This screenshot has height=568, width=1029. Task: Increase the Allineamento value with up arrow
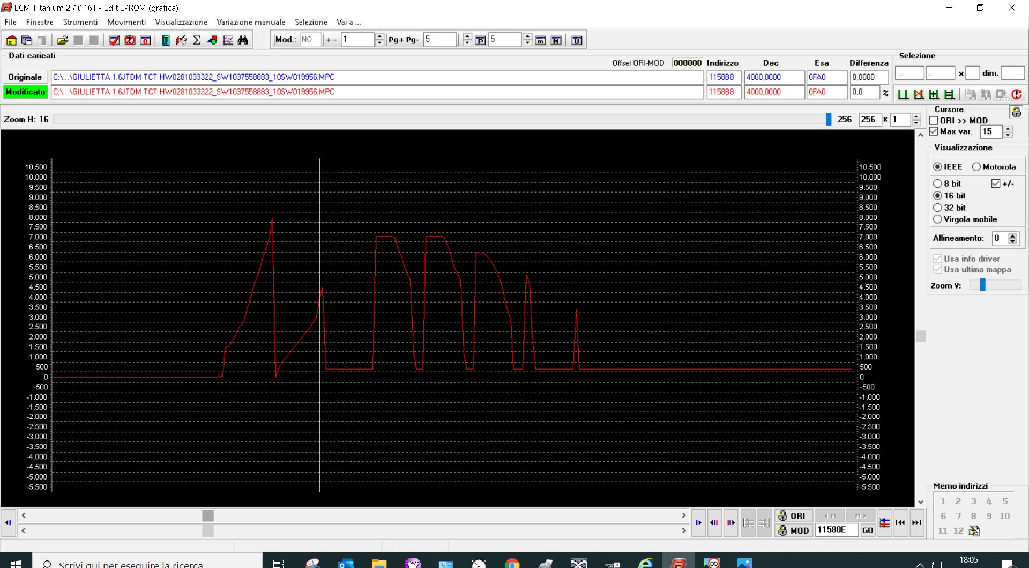(1012, 235)
